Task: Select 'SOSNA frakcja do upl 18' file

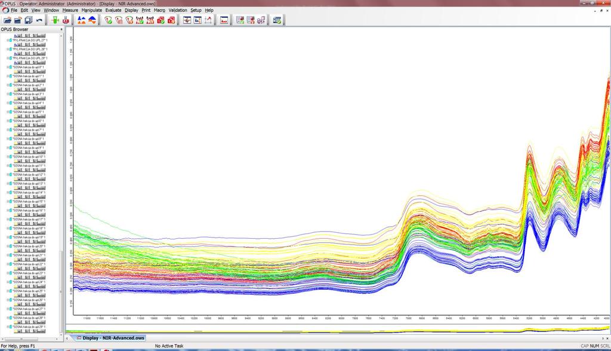Action: click(29, 229)
